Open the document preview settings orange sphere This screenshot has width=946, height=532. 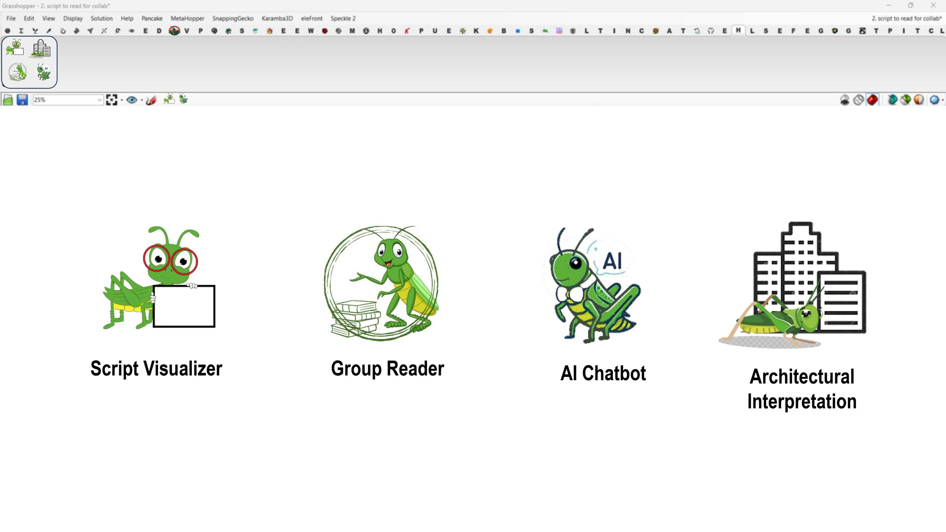[x=919, y=100]
